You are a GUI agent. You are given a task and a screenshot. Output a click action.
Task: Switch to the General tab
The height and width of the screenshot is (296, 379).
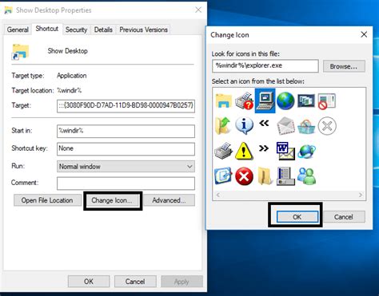[18, 30]
